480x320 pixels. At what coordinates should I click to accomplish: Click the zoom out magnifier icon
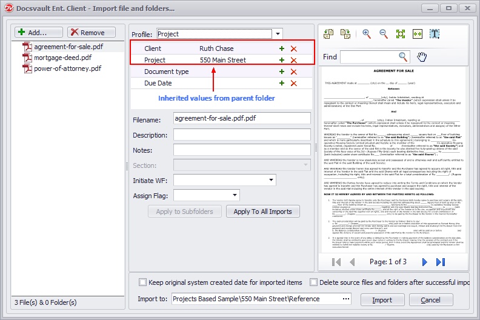tap(384, 35)
